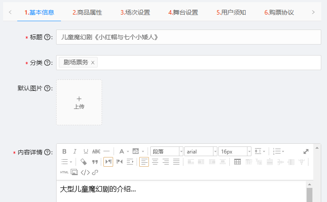327x202 pixels.
Task: Switch to the 5.用户须知 tab
Action: pos(231,12)
